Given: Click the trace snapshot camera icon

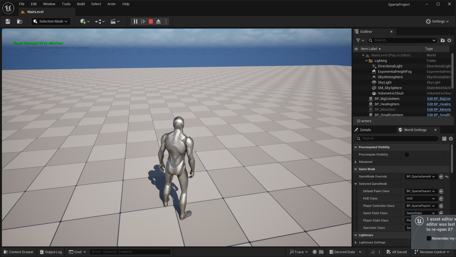Looking at the screenshot, I should (321, 252).
